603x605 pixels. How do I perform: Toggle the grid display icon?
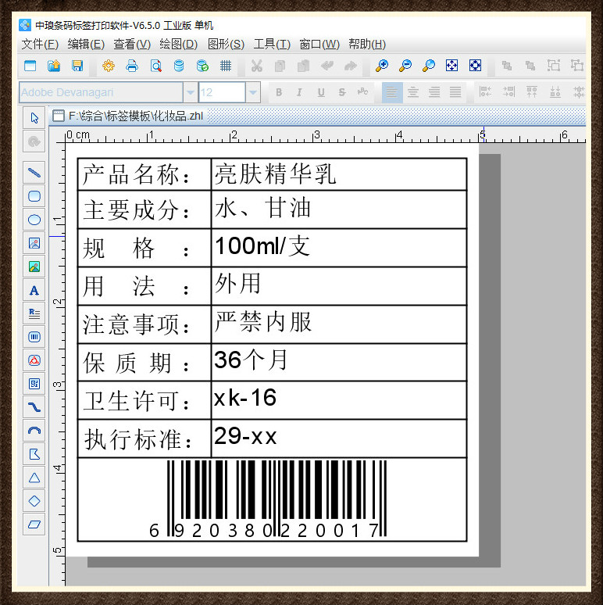tap(226, 66)
